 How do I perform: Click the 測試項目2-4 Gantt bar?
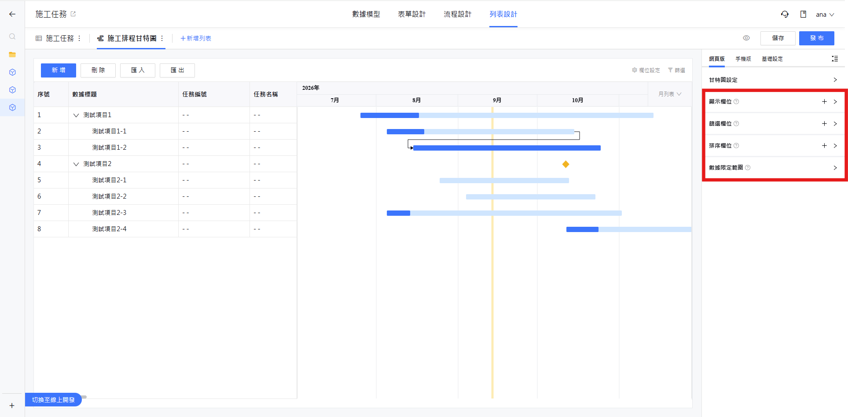tap(629, 229)
